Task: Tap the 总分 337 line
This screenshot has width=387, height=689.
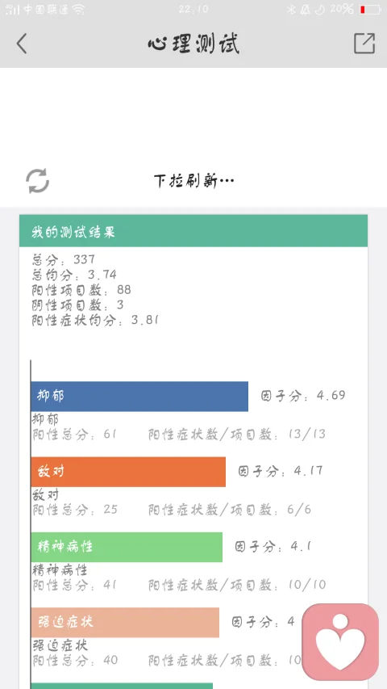Action: [x=63, y=260]
